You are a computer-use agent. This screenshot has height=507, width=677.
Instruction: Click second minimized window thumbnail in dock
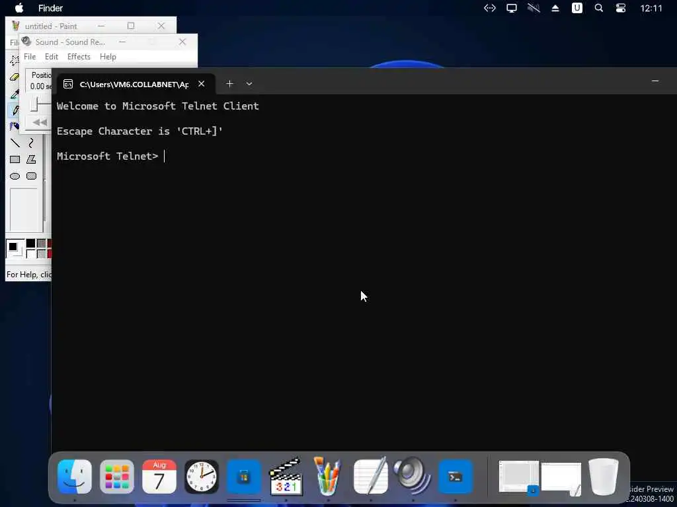[561, 479]
